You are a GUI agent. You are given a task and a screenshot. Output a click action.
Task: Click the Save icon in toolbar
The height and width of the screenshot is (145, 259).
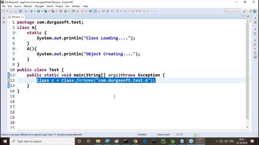[11, 11]
